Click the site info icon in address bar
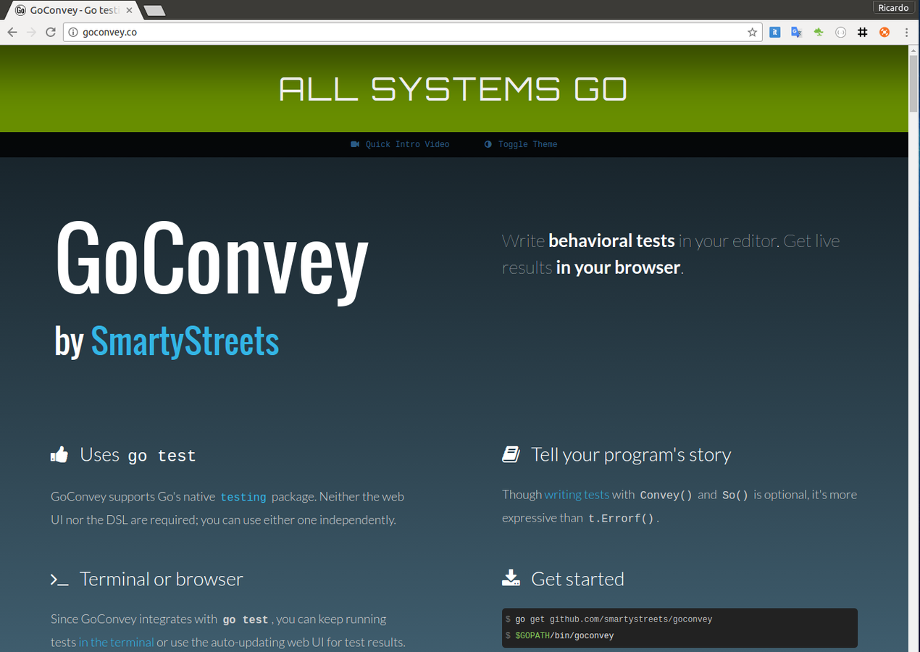 72,32
